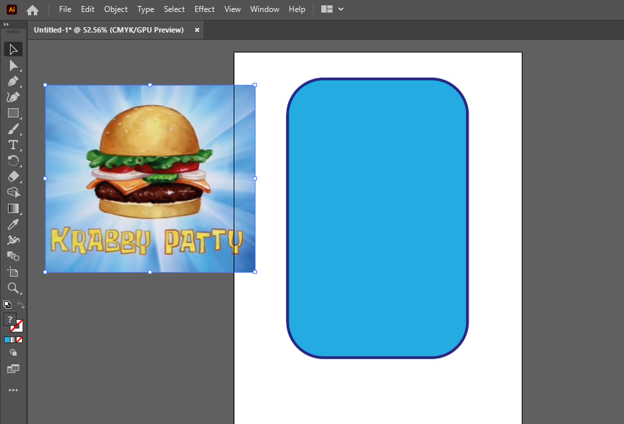Select the Rotate tool
This screenshot has height=424, width=624.
tap(13, 161)
